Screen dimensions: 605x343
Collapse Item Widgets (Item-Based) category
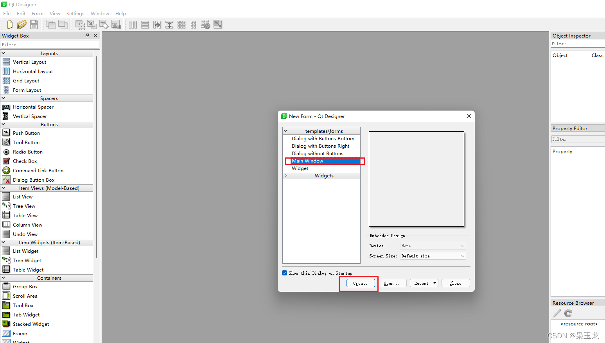pos(4,243)
